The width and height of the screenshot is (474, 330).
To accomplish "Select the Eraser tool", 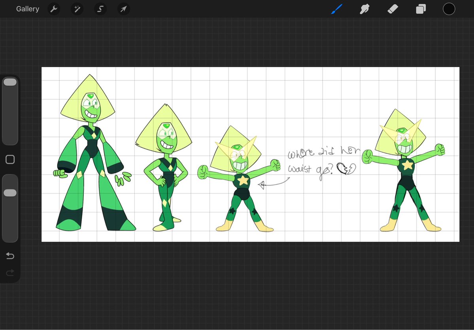I will point(393,9).
